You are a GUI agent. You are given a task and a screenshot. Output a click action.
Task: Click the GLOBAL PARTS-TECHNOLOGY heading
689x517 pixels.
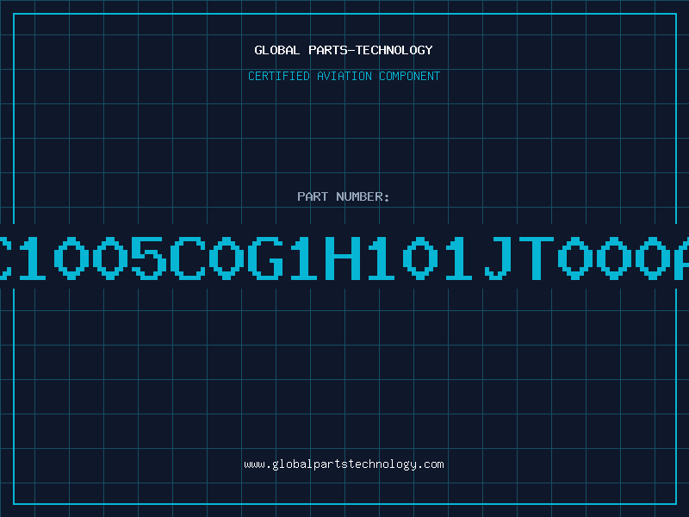(x=344, y=50)
